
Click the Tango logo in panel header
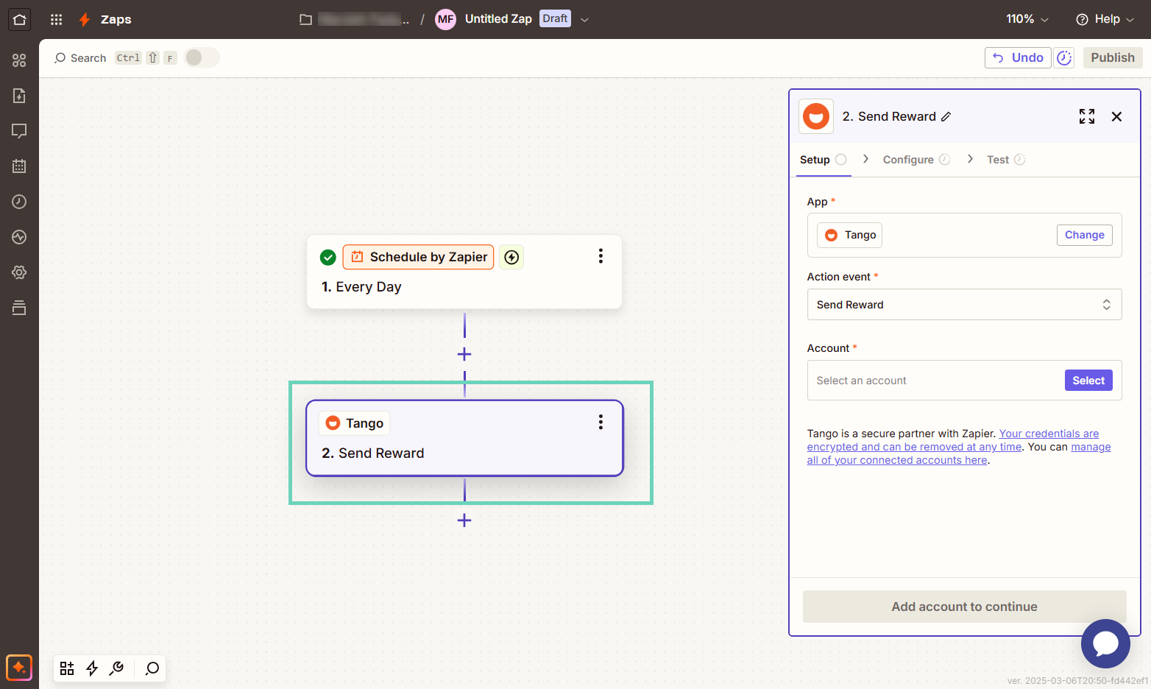click(816, 116)
